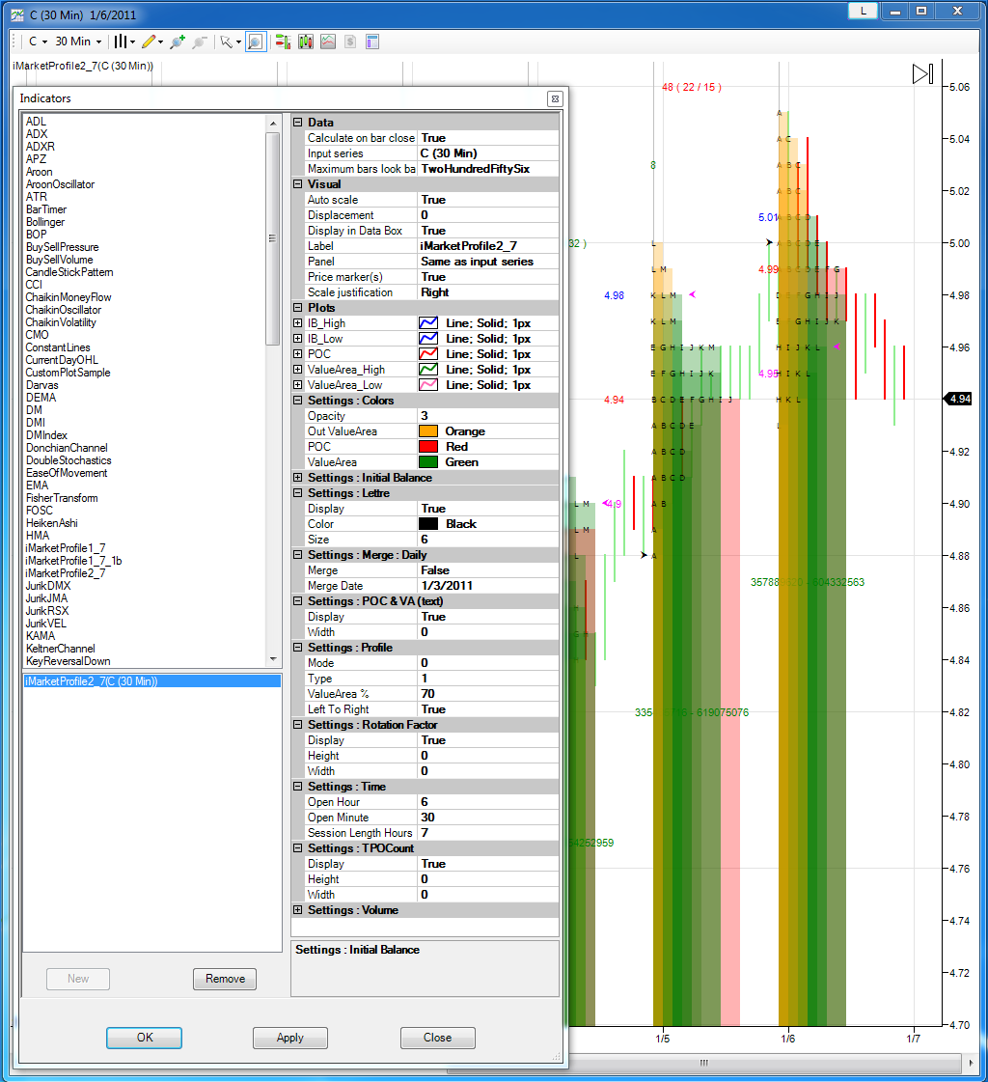
Task: Open the chart style bars dropdown
Action: pos(123,42)
